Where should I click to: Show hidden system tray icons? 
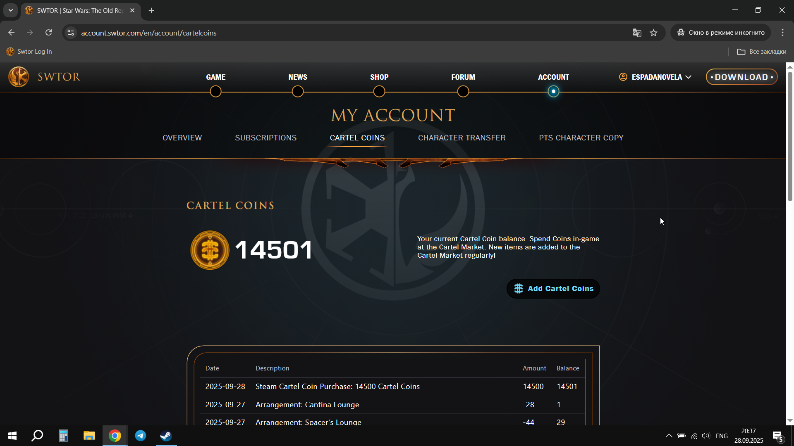tap(669, 436)
